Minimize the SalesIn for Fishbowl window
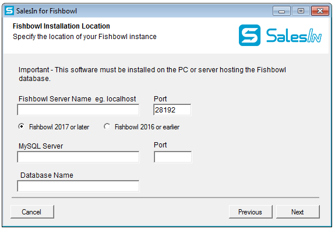Image resolution: width=335 pixels, height=229 pixels. (281, 11)
